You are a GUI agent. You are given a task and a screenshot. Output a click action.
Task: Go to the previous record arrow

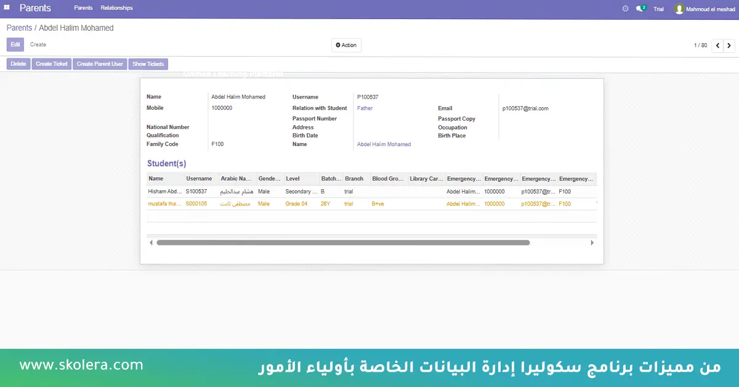click(717, 46)
